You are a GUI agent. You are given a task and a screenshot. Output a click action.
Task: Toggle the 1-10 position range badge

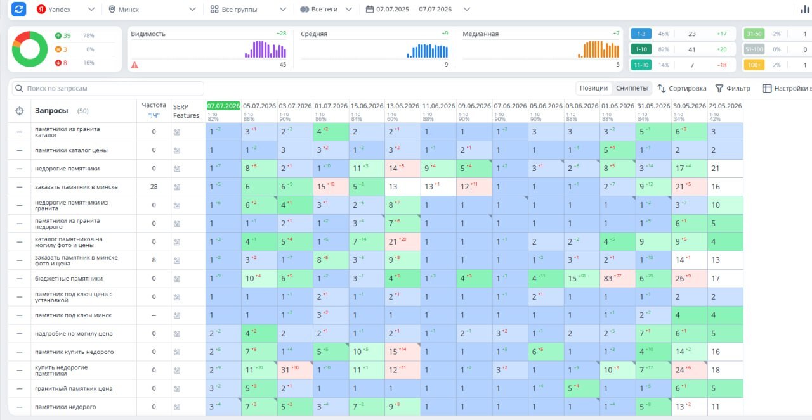click(641, 49)
